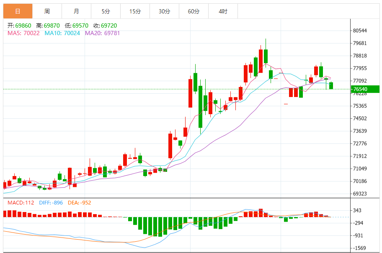Click the 71912 price axis label
382x253 pixels.
(360, 156)
